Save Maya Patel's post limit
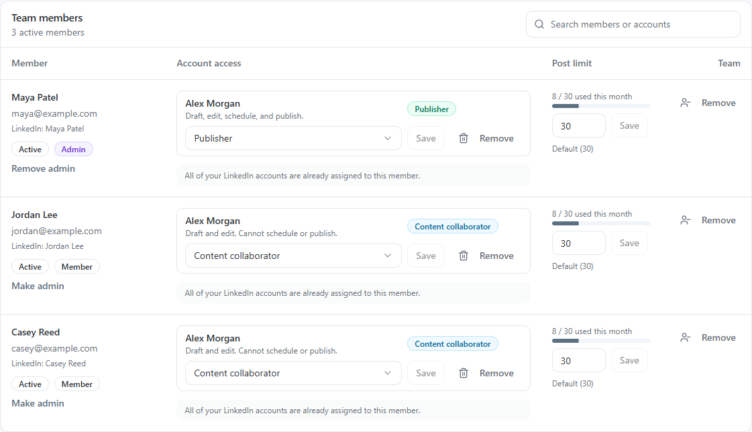Screen dimensions: 752x432 pos(629,125)
